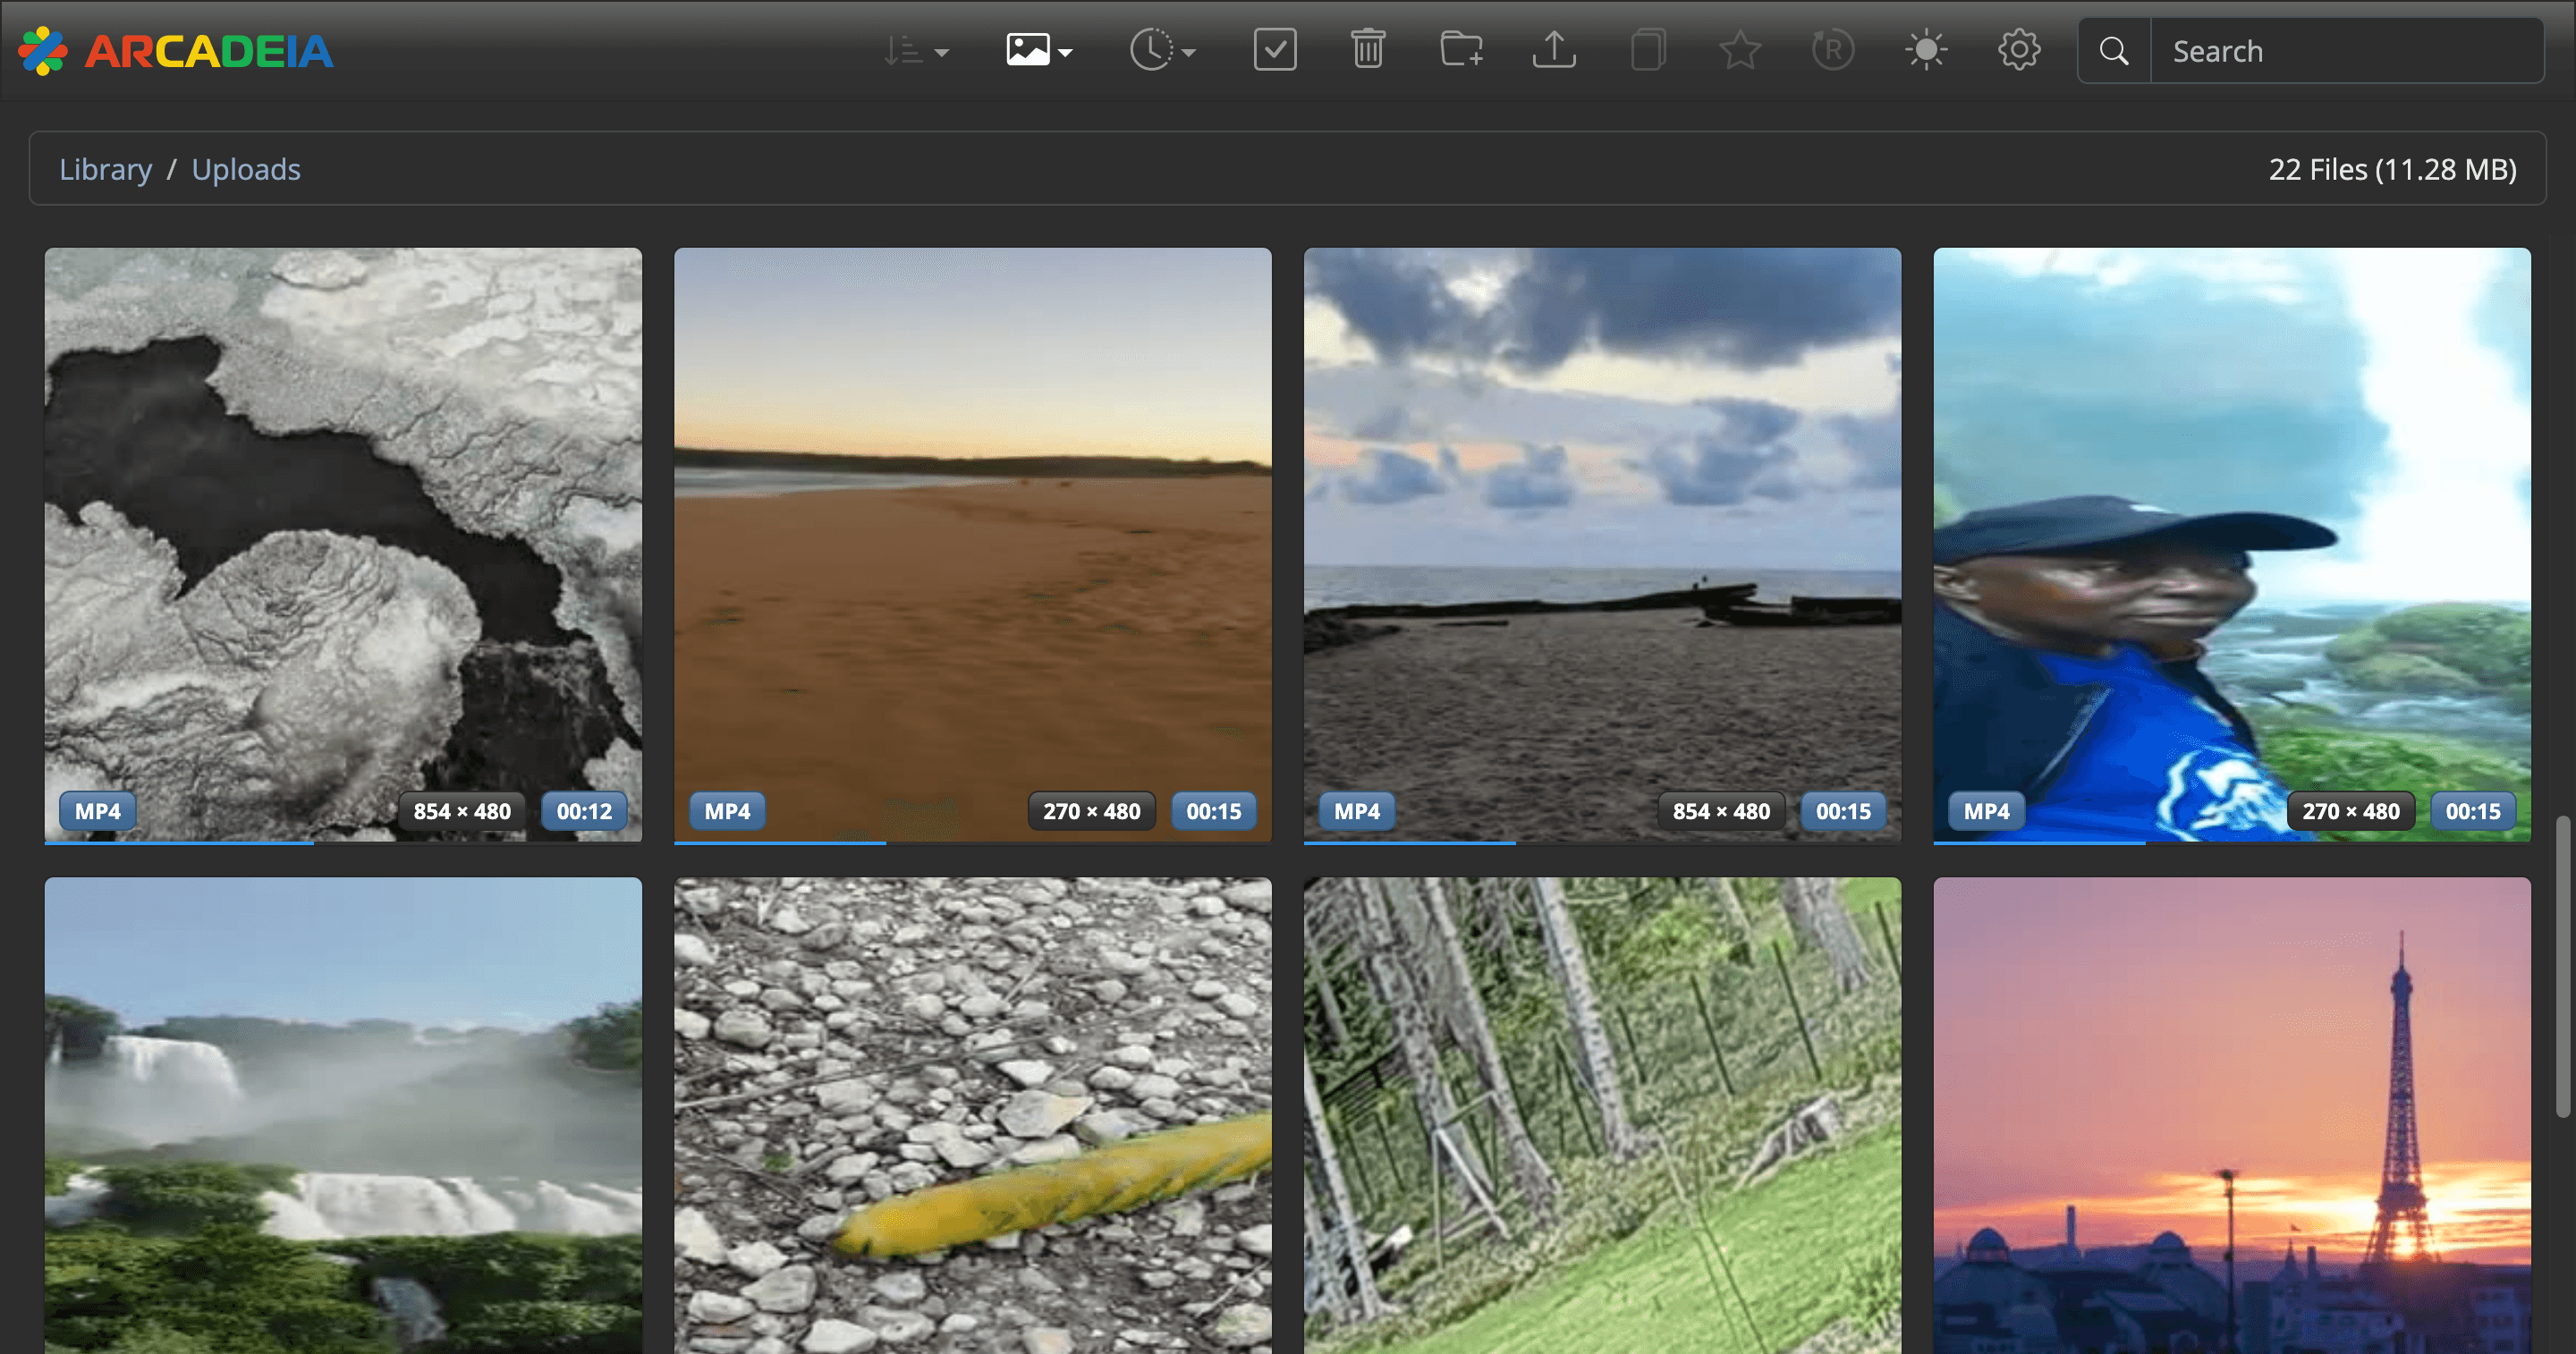This screenshot has width=2576, height=1354.
Task: Go to the Library breadcrumb link
Action: pos(106,169)
